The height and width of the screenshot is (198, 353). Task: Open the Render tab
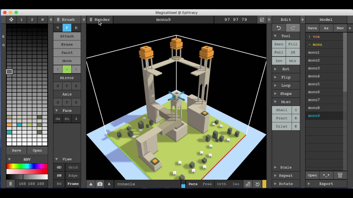pos(100,20)
